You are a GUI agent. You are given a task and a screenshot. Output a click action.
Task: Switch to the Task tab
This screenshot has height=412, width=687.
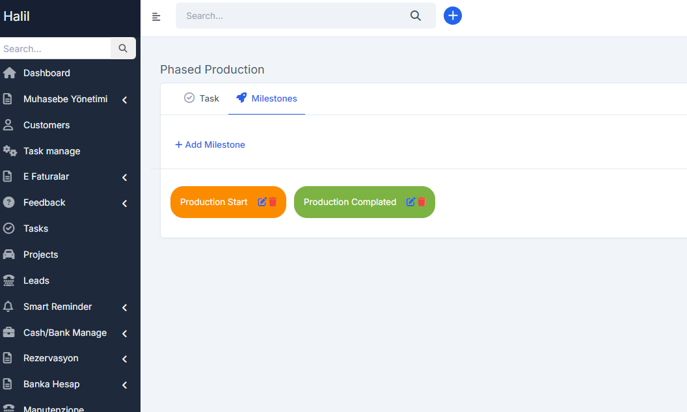tap(202, 98)
